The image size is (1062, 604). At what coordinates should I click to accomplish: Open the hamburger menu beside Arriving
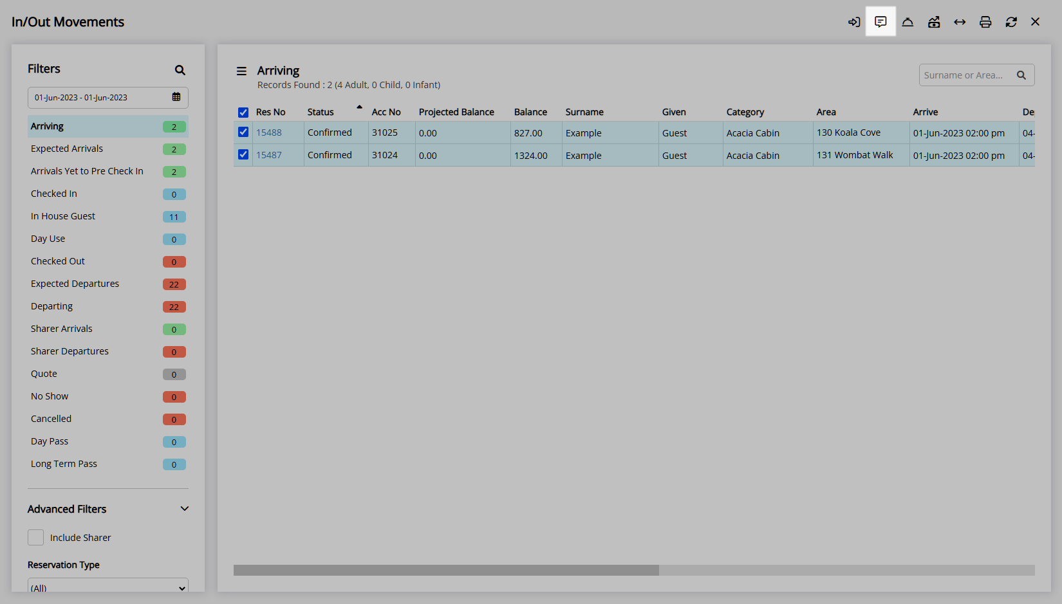pos(241,71)
